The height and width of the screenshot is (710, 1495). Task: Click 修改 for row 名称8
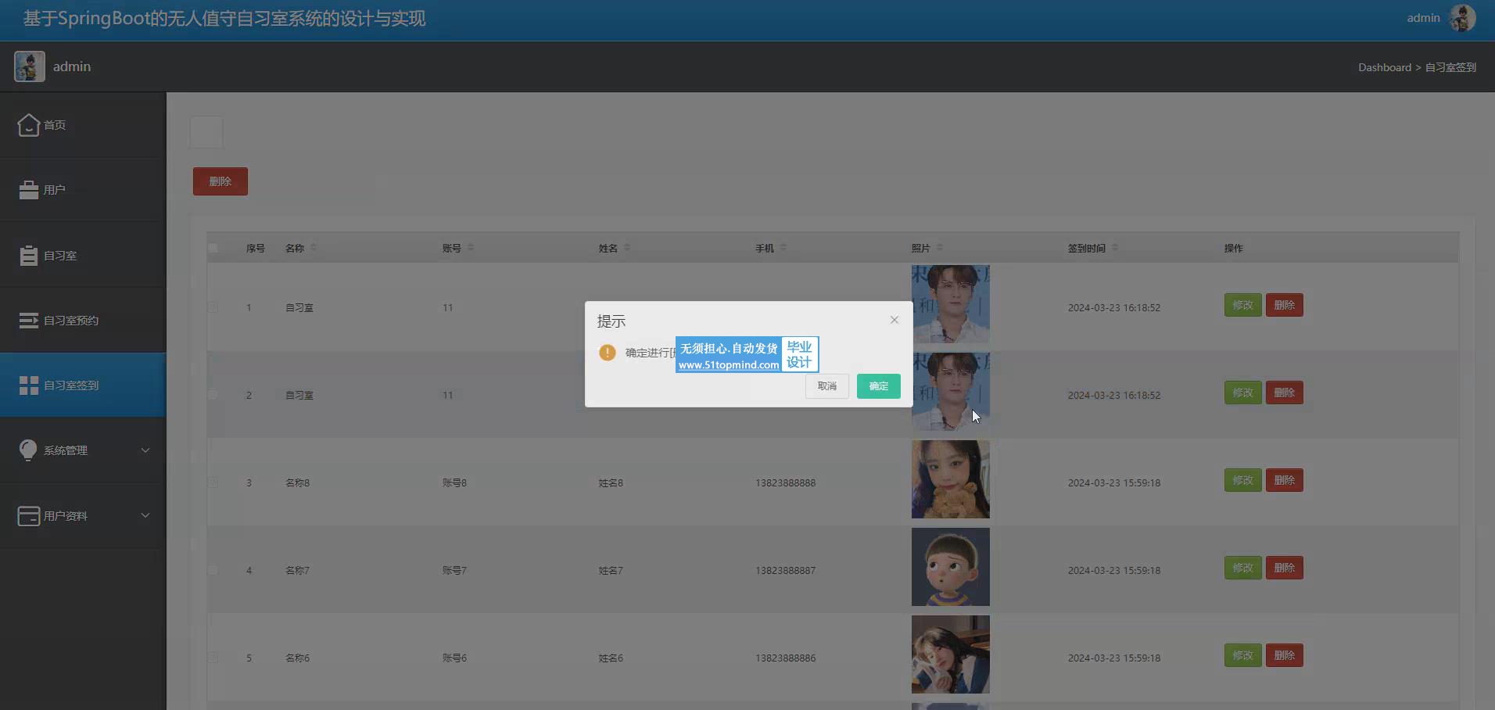[x=1243, y=480]
